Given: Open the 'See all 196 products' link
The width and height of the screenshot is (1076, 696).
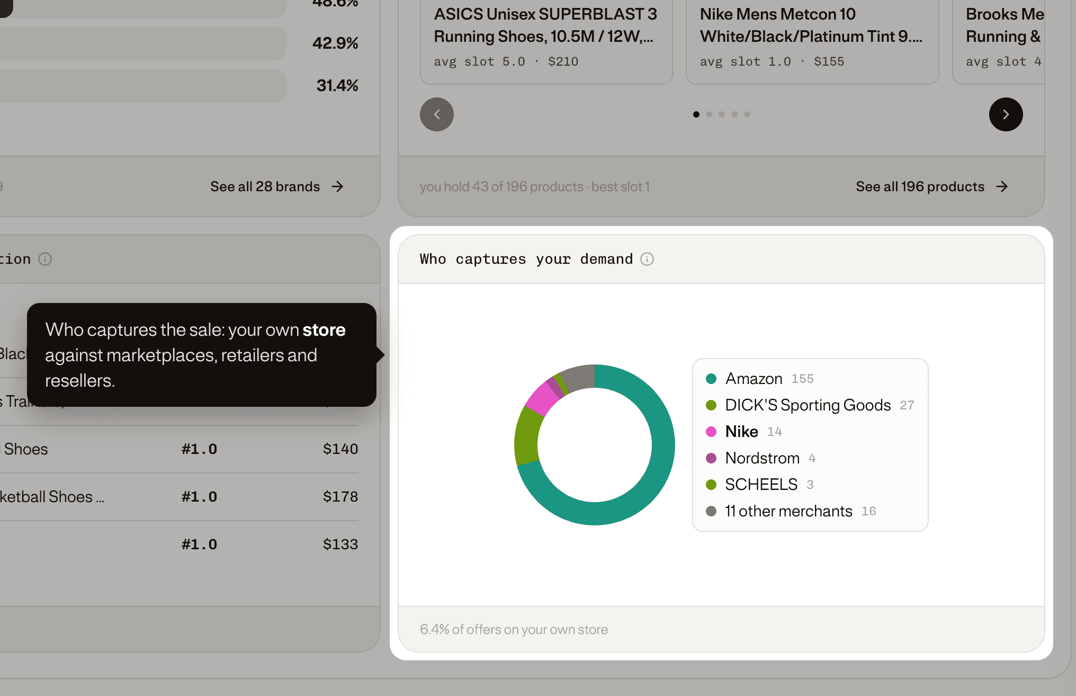Looking at the screenshot, I should [932, 186].
